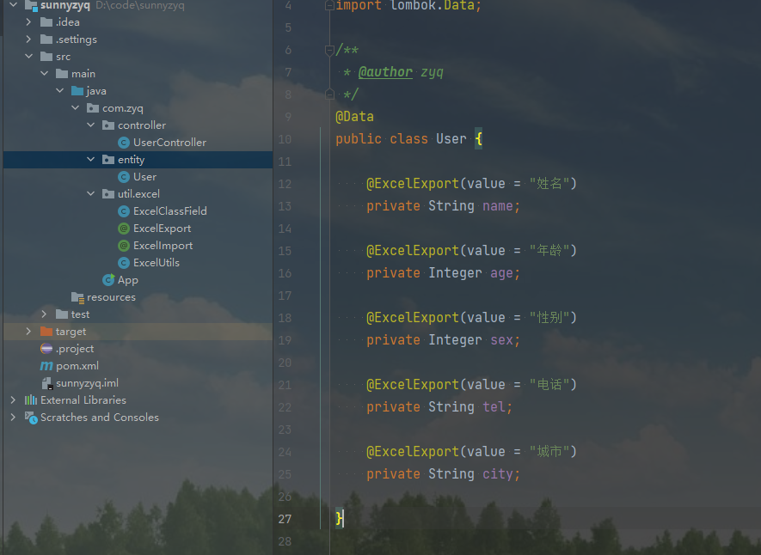Collapse the controller package node
761x555 pixels.
click(91, 125)
